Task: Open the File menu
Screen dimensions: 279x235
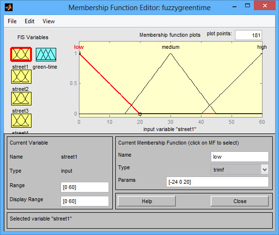Action: (12, 21)
